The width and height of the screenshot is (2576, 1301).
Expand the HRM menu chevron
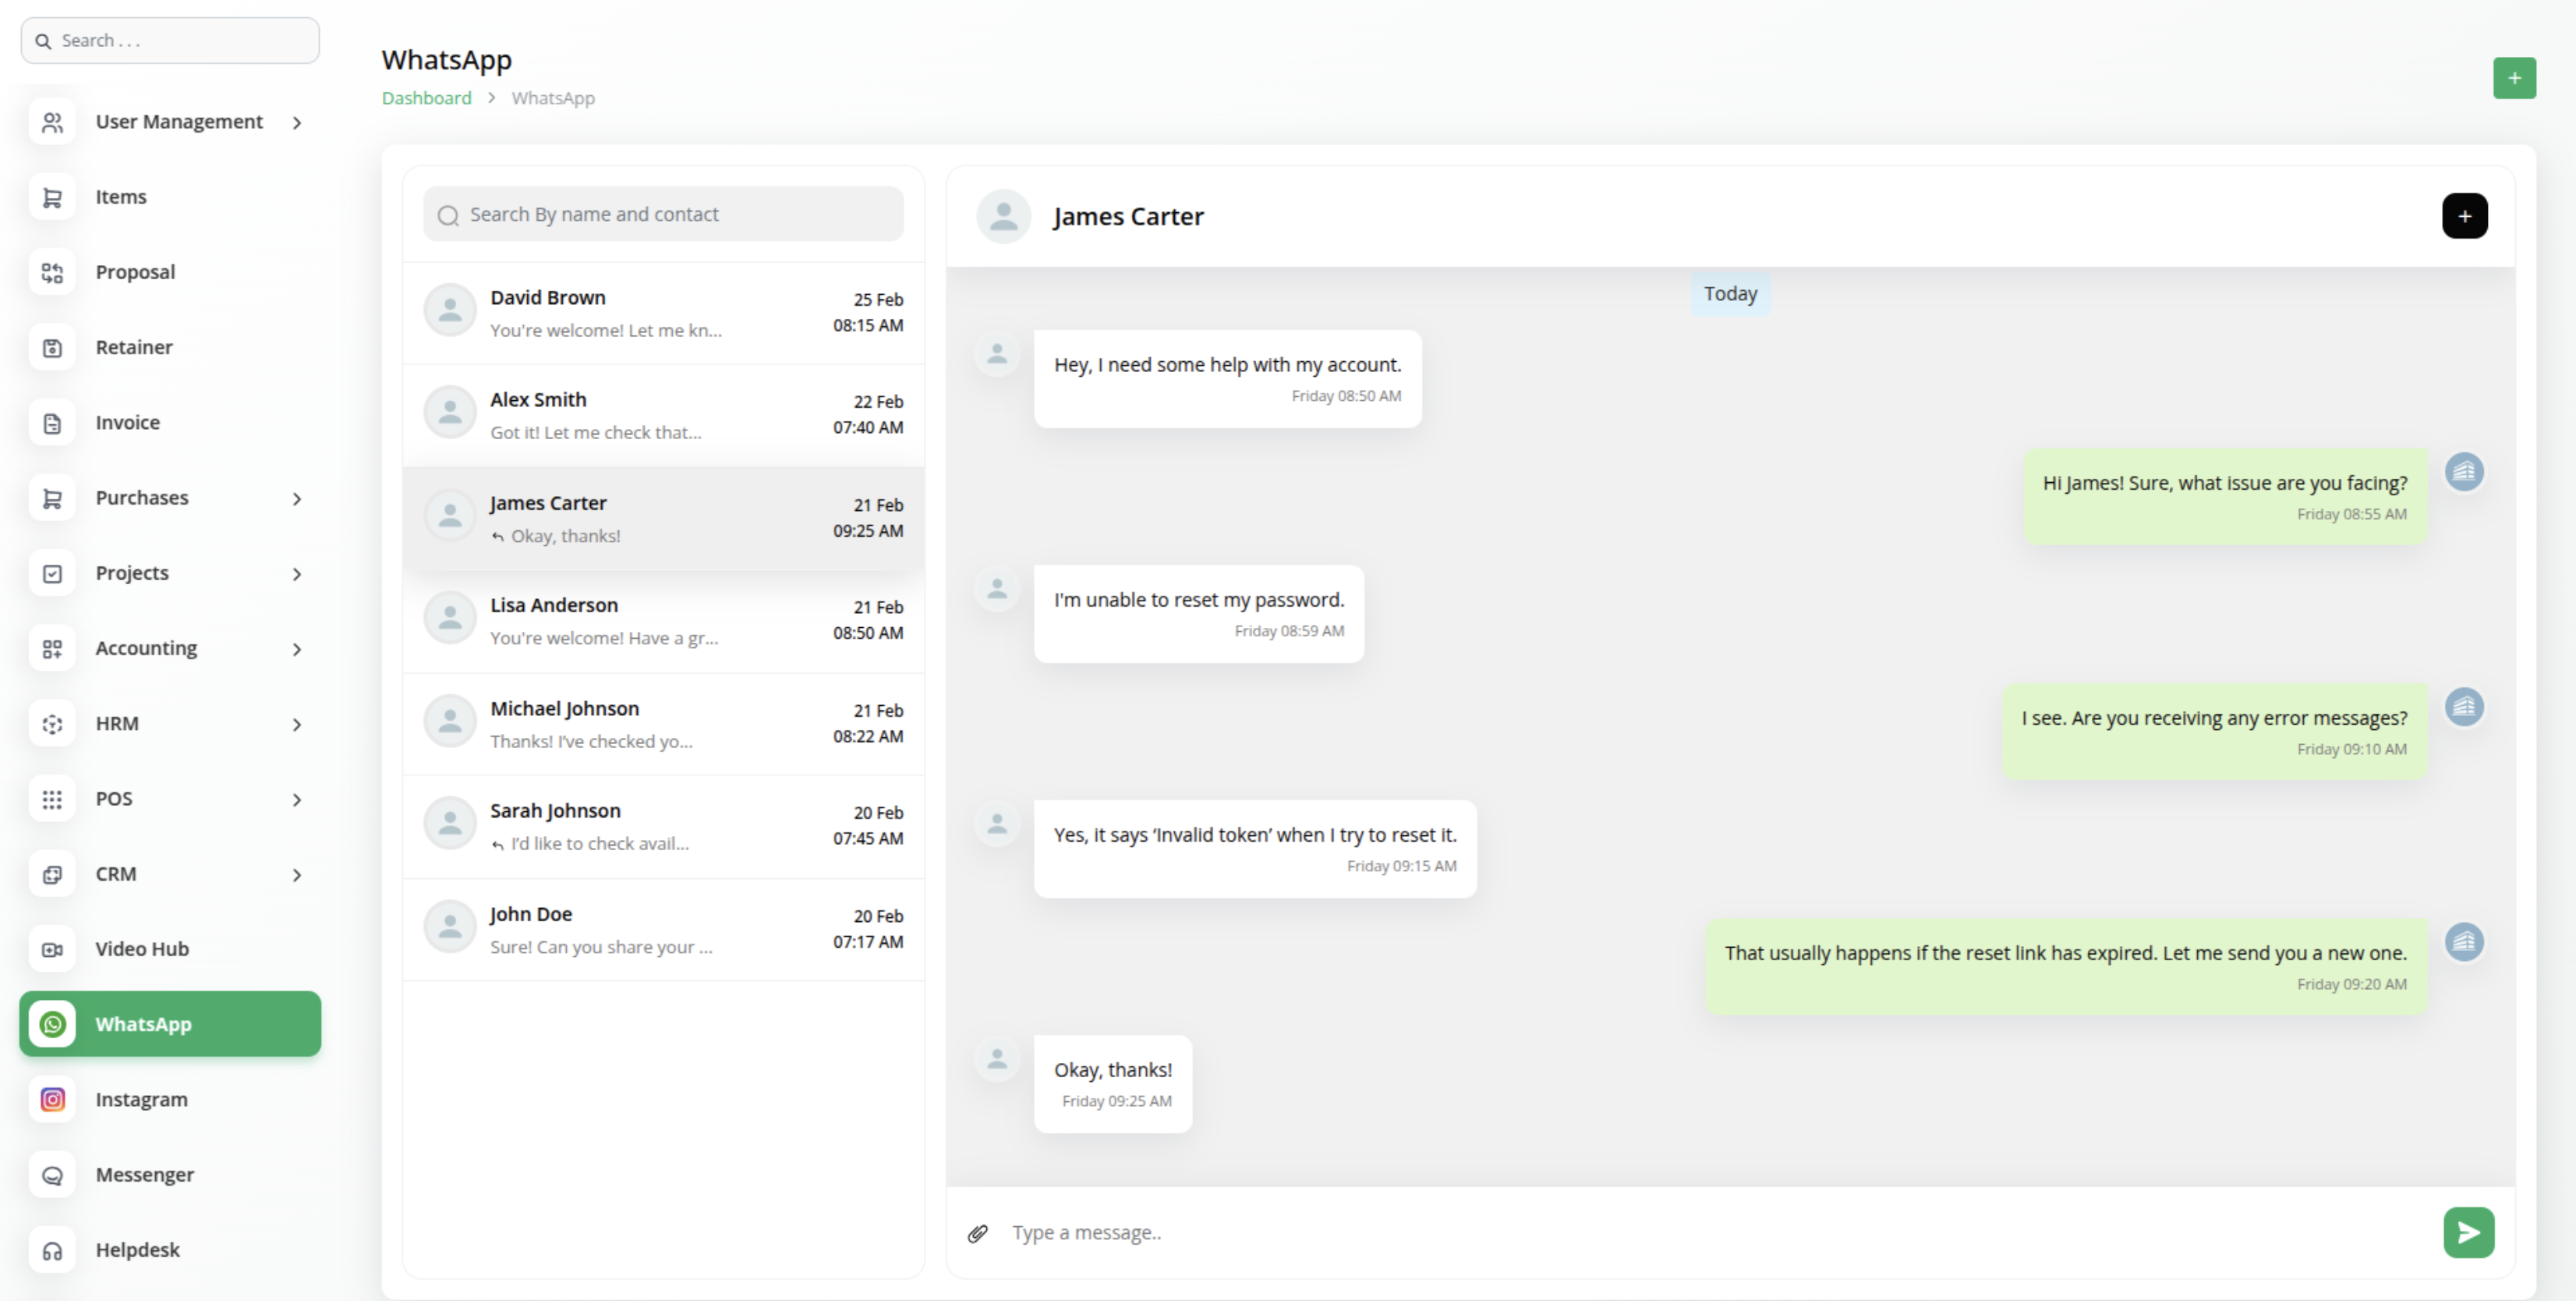[297, 725]
